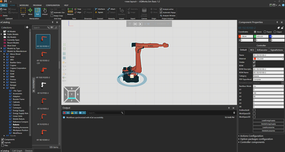The image size is (285, 152).
Task: Filter Output by error messages
Action: pyautogui.click(x=66, y=113)
